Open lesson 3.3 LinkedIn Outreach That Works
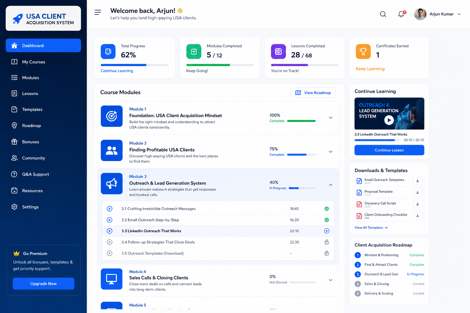 coord(218,231)
